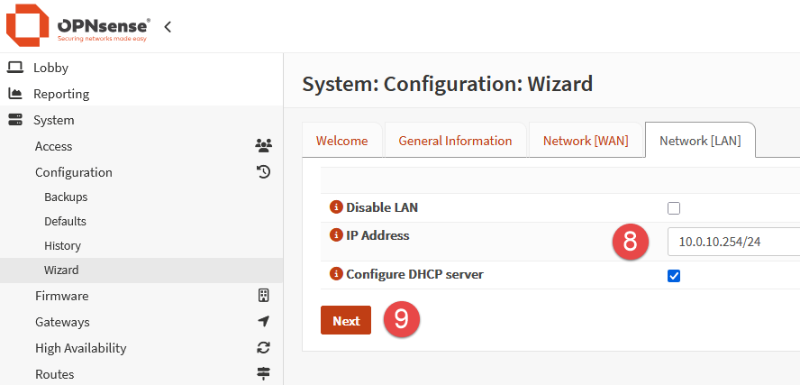800x385 pixels.
Task: Click the Reporting chart icon
Action: [15, 94]
